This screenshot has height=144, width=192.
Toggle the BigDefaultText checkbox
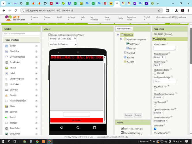point(155,90)
